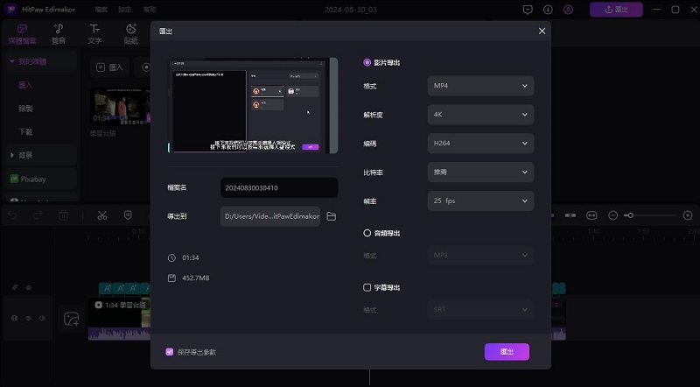Switch to the 媒體檔案 media tab
This screenshot has height=387, width=700.
point(23,34)
